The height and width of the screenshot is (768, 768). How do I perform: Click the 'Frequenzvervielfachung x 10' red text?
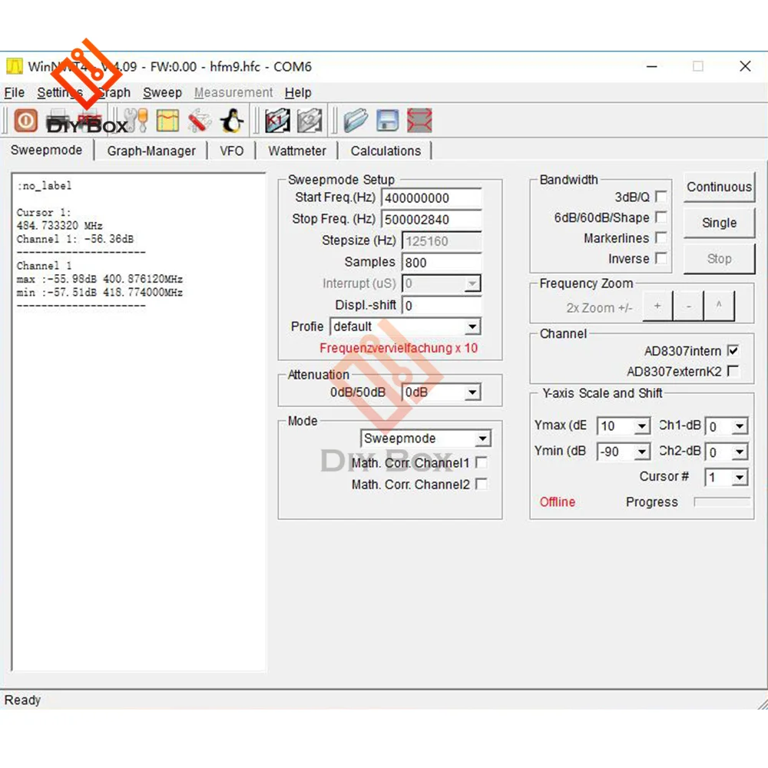pos(398,348)
